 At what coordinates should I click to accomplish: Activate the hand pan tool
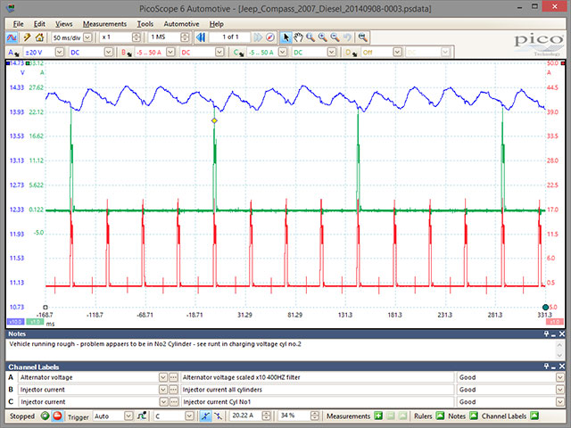coord(298,37)
